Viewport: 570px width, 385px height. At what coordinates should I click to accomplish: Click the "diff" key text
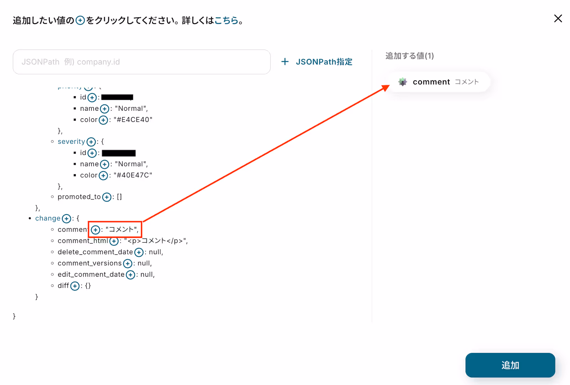click(x=63, y=286)
